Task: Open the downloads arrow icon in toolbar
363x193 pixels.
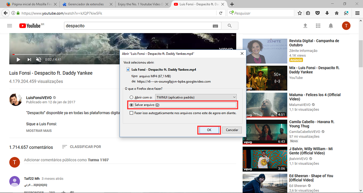Action: (x=327, y=13)
